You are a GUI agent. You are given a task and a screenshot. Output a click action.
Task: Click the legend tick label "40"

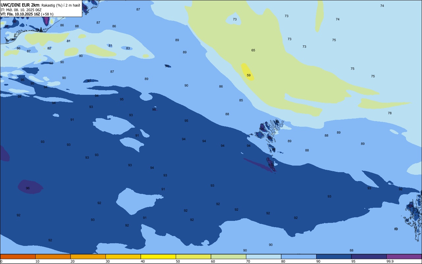coord(143,261)
